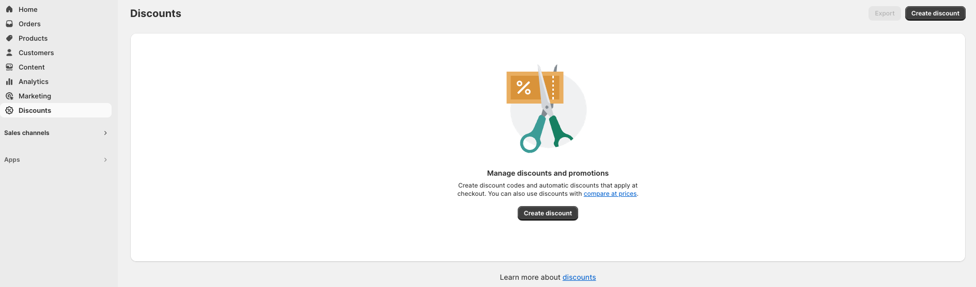Click the Customers person icon
Viewport: 976px width, 287px height.
click(9, 53)
